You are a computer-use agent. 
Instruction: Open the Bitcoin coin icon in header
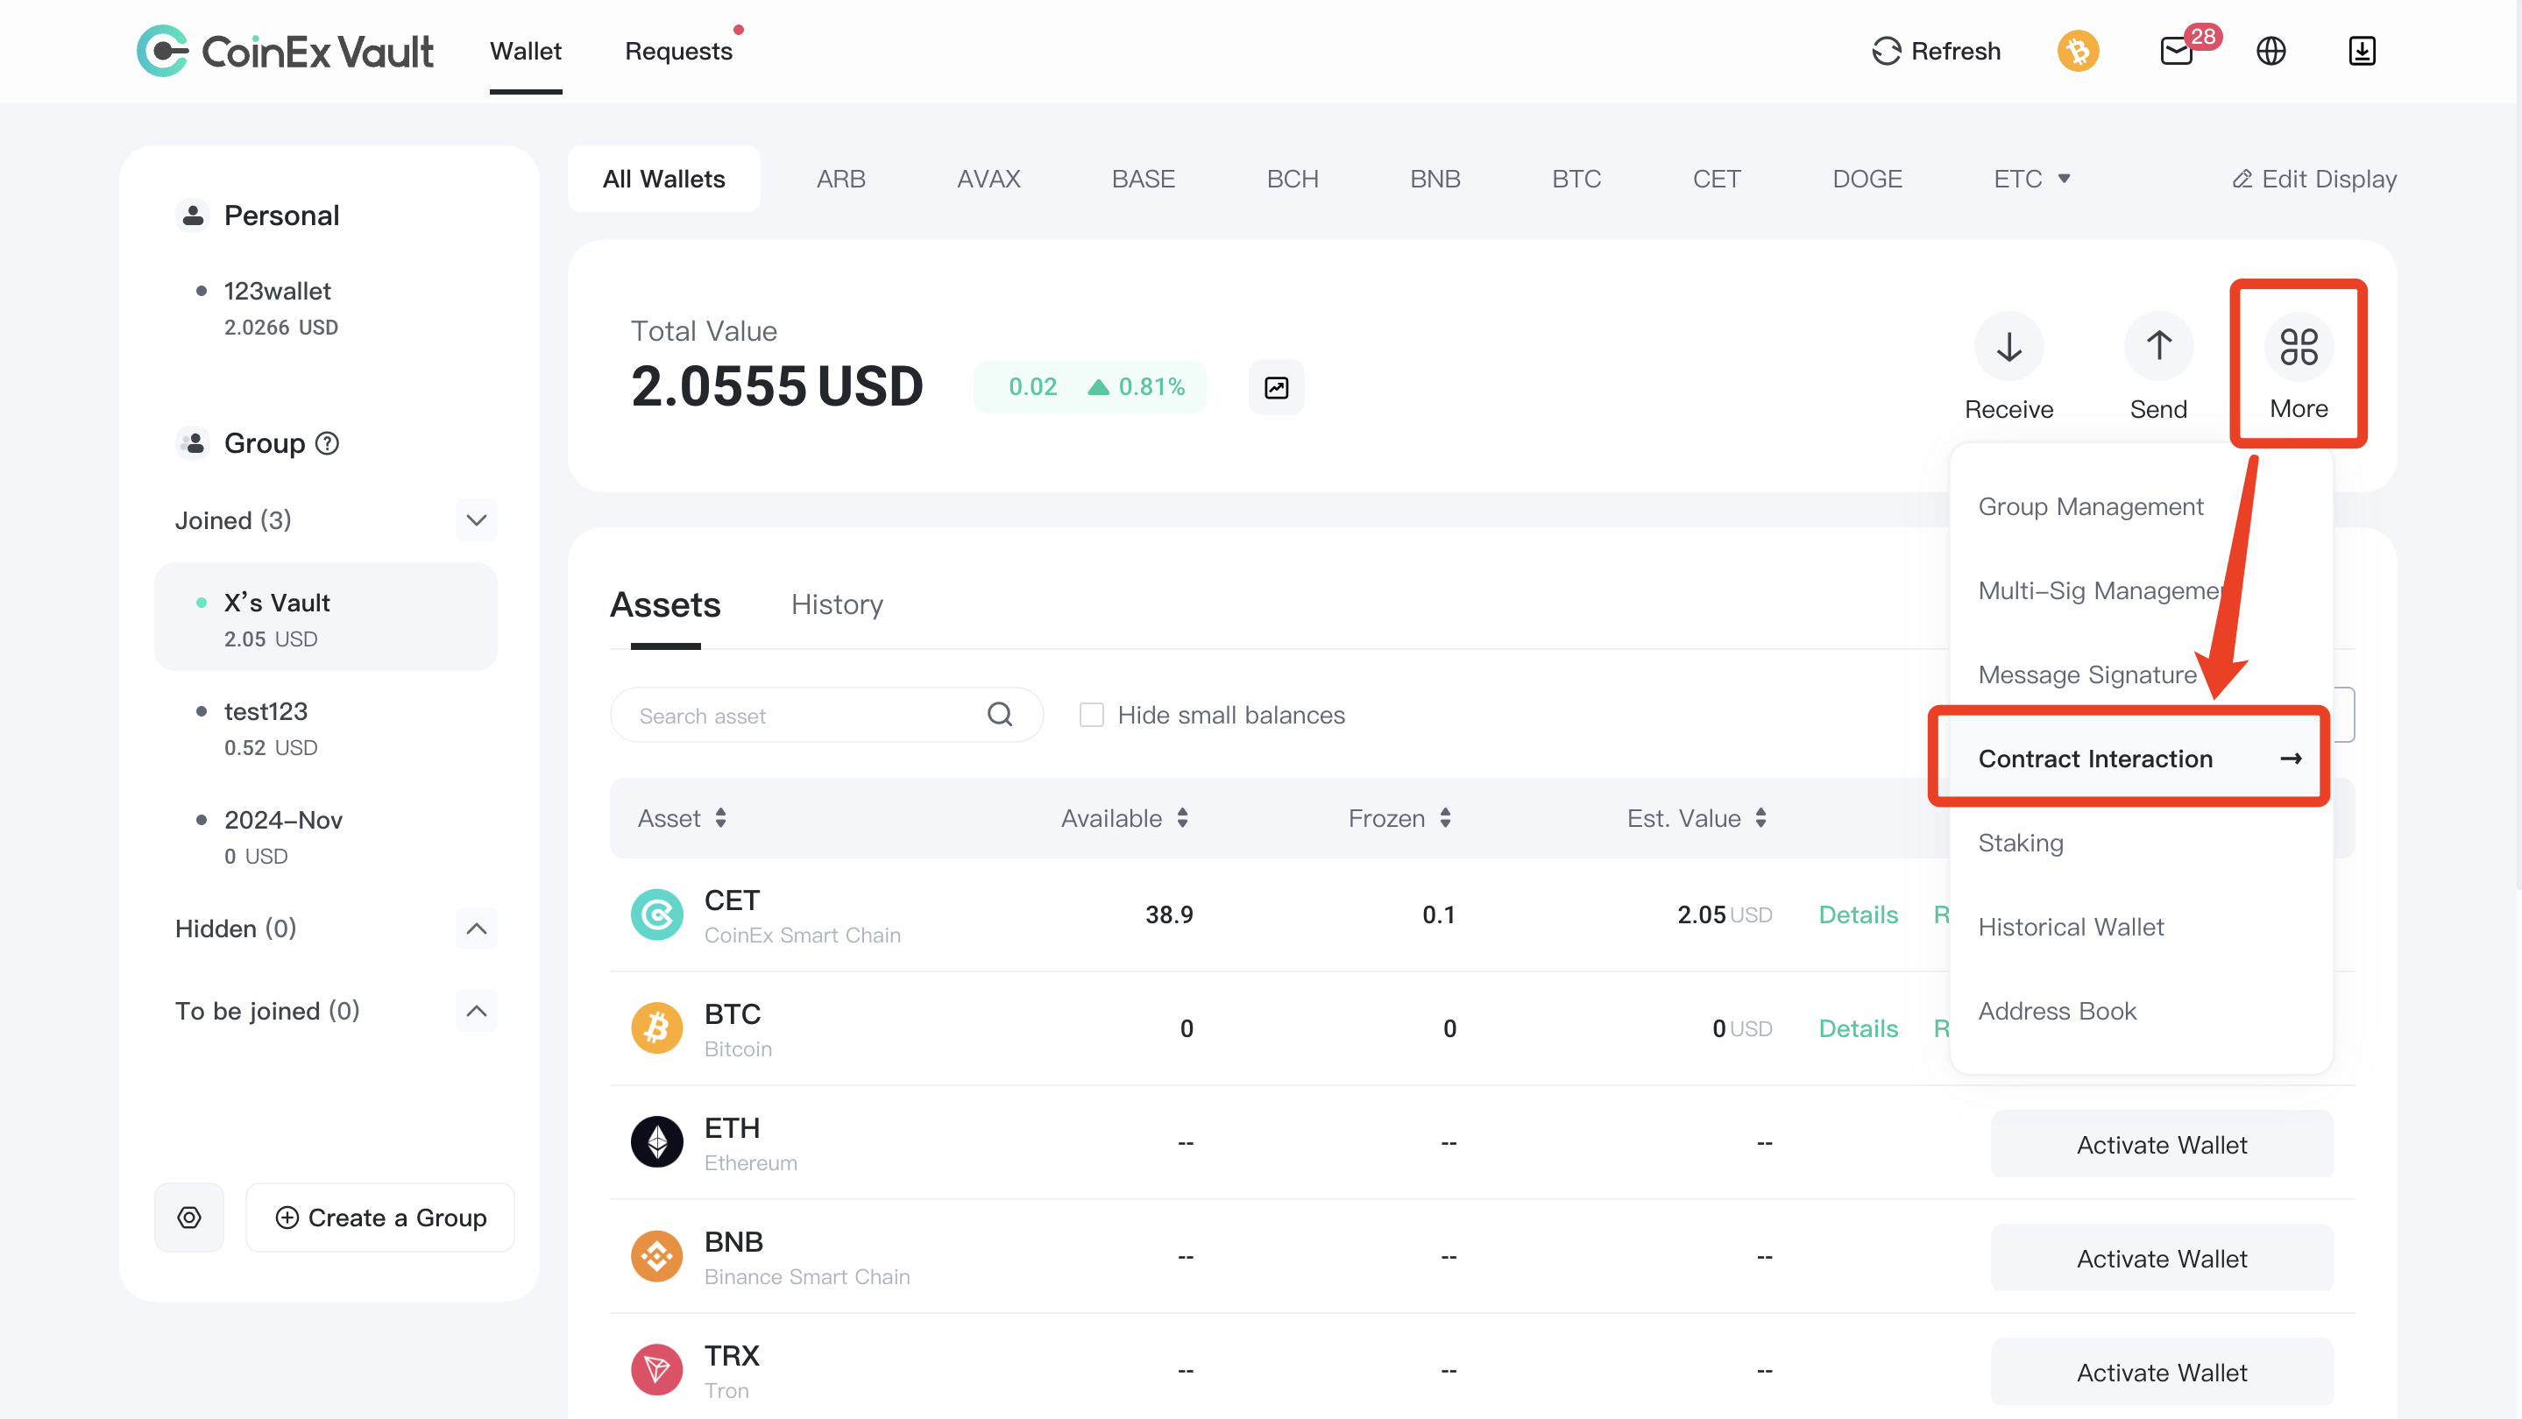click(2078, 51)
